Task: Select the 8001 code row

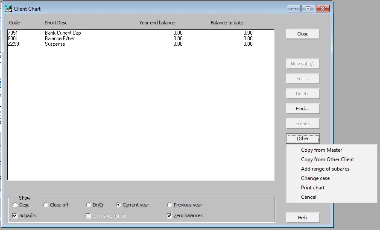Action: [141, 38]
